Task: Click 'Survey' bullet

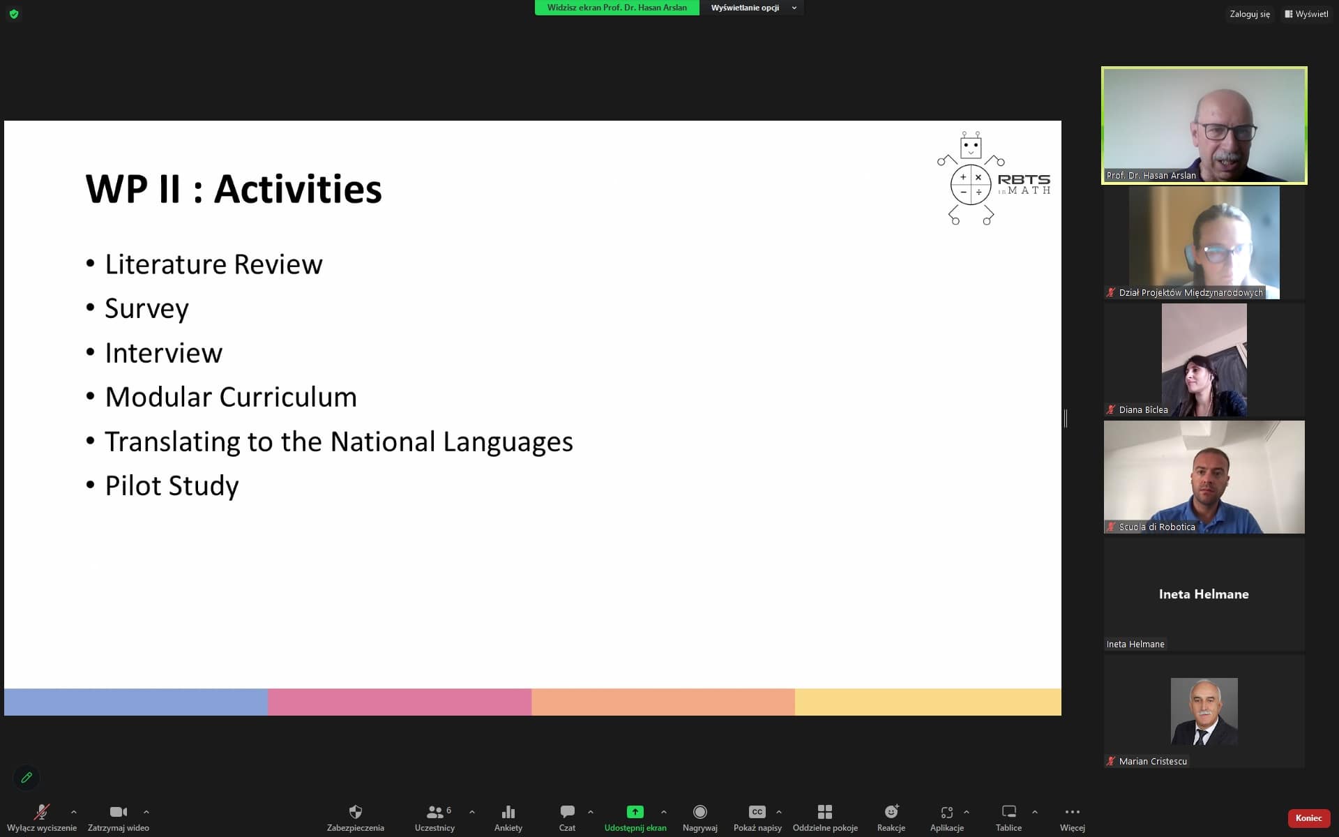Action: point(146,309)
